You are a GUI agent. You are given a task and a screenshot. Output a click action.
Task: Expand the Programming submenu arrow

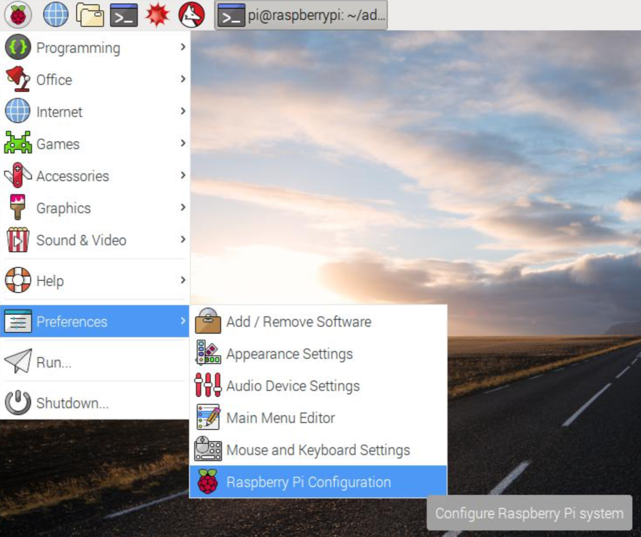click(x=183, y=47)
